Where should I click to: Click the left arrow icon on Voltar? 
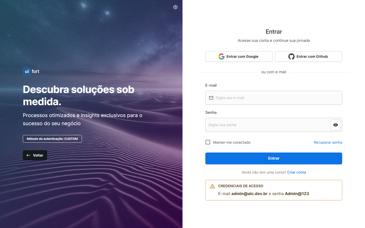pos(28,155)
